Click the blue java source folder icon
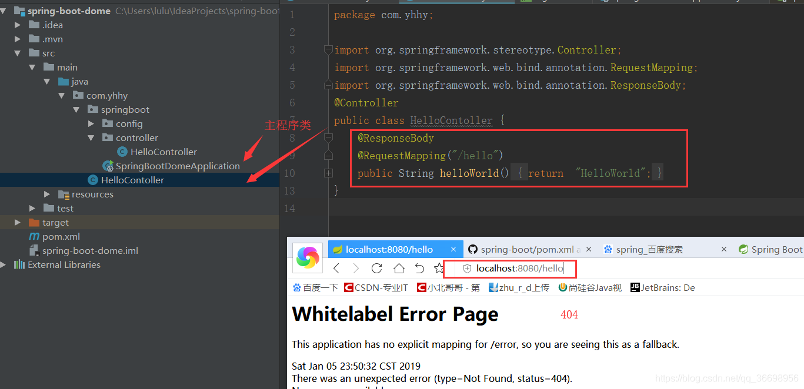This screenshot has width=804, height=389. [x=63, y=82]
